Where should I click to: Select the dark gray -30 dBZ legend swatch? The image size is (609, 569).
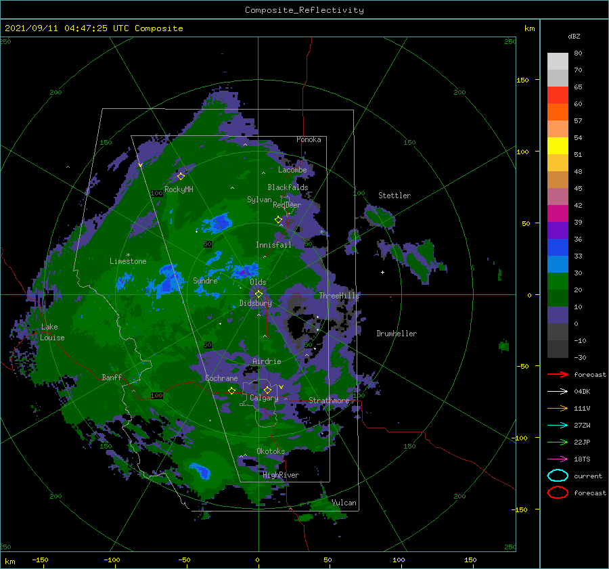pos(558,349)
